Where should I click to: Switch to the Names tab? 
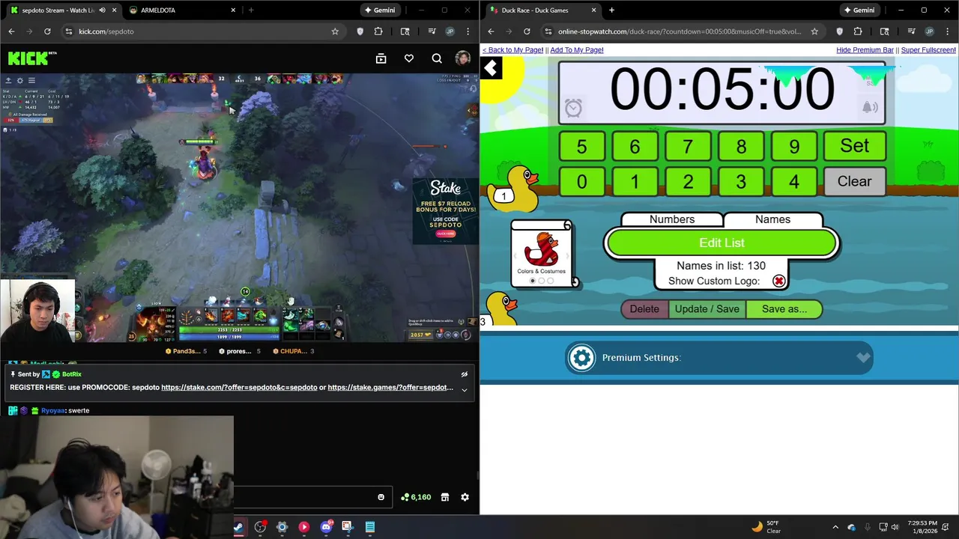point(772,219)
